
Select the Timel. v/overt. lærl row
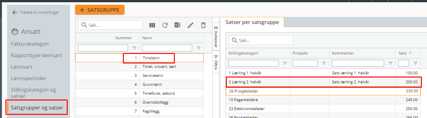point(140,67)
